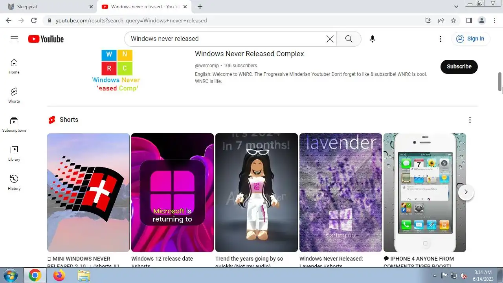Sign in to YouTube
503x283 pixels.
point(470,39)
